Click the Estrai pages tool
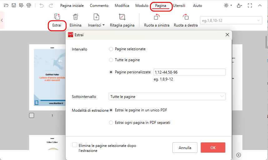This screenshot has height=160, width=268. (x=57, y=21)
